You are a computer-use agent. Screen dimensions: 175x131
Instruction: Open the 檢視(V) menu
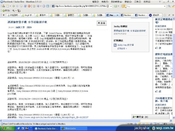(105, 2)
